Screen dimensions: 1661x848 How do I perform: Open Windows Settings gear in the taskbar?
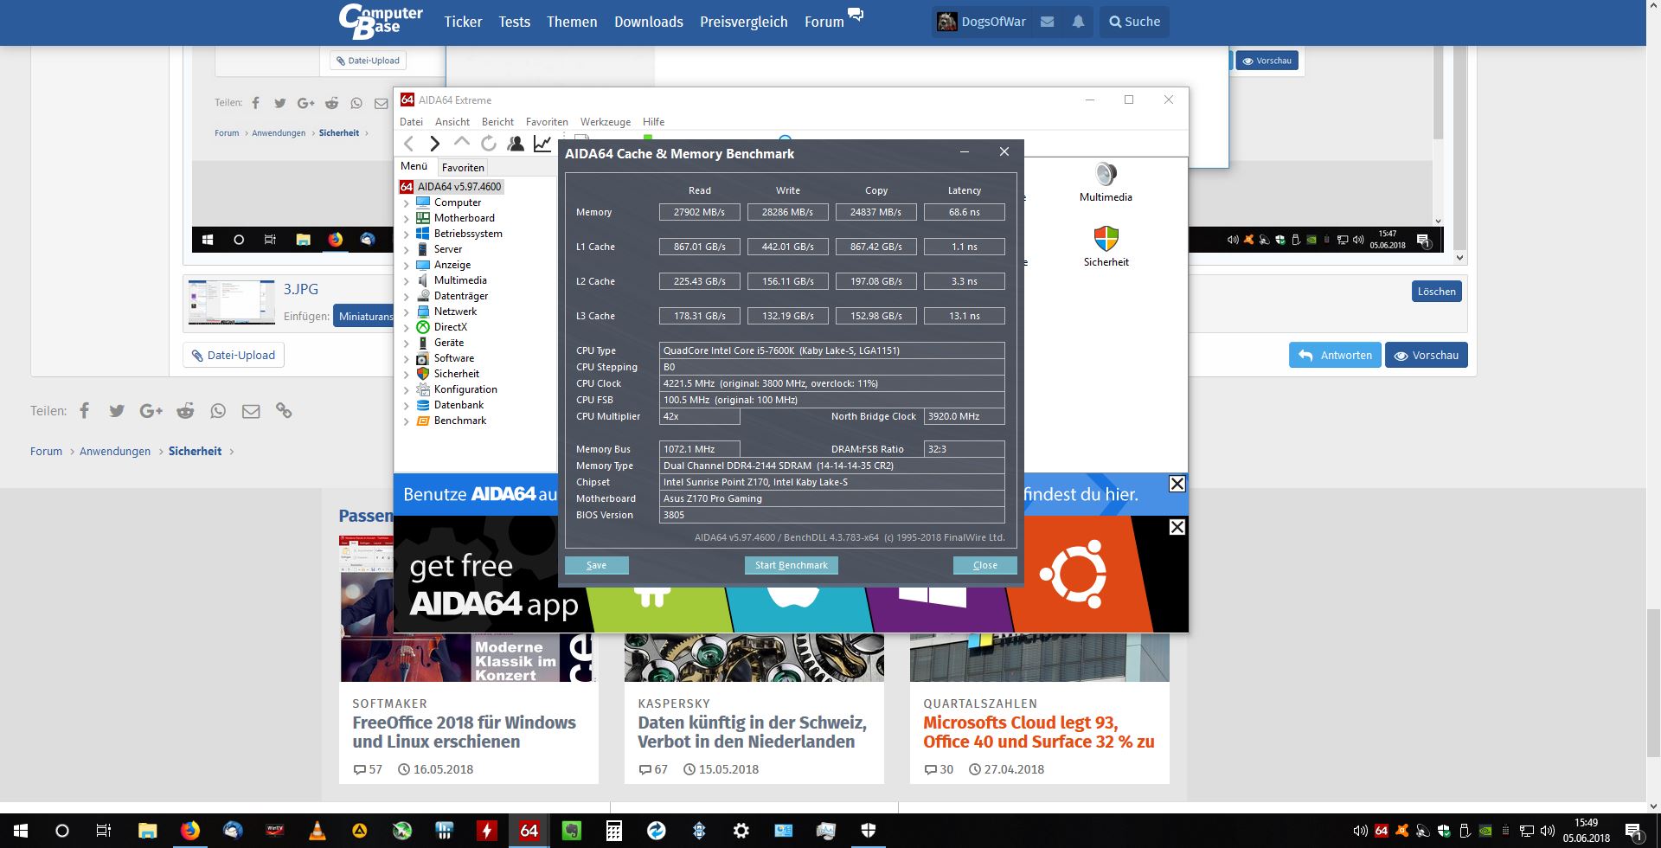[741, 831]
